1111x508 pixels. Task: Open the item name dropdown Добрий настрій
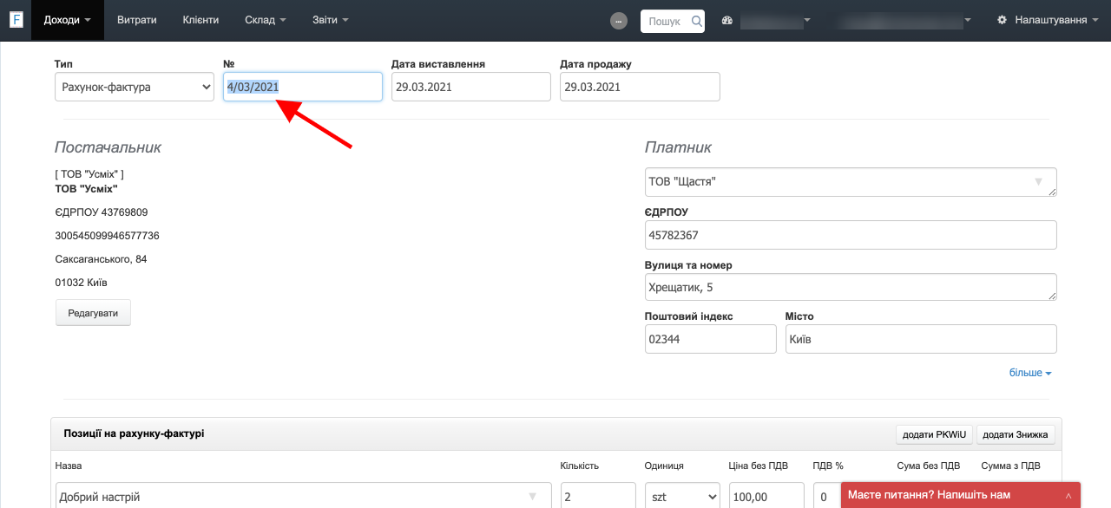pos(303,496)
